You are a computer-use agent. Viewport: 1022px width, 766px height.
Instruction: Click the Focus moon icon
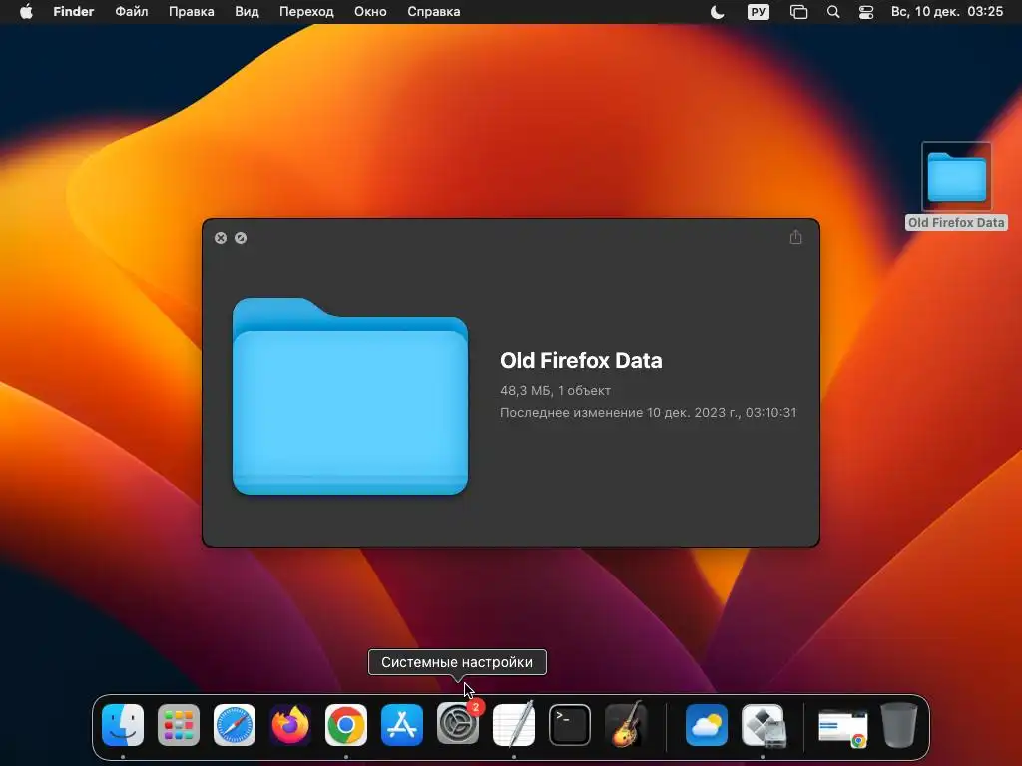pyautogui.click(x=717, y=12)
